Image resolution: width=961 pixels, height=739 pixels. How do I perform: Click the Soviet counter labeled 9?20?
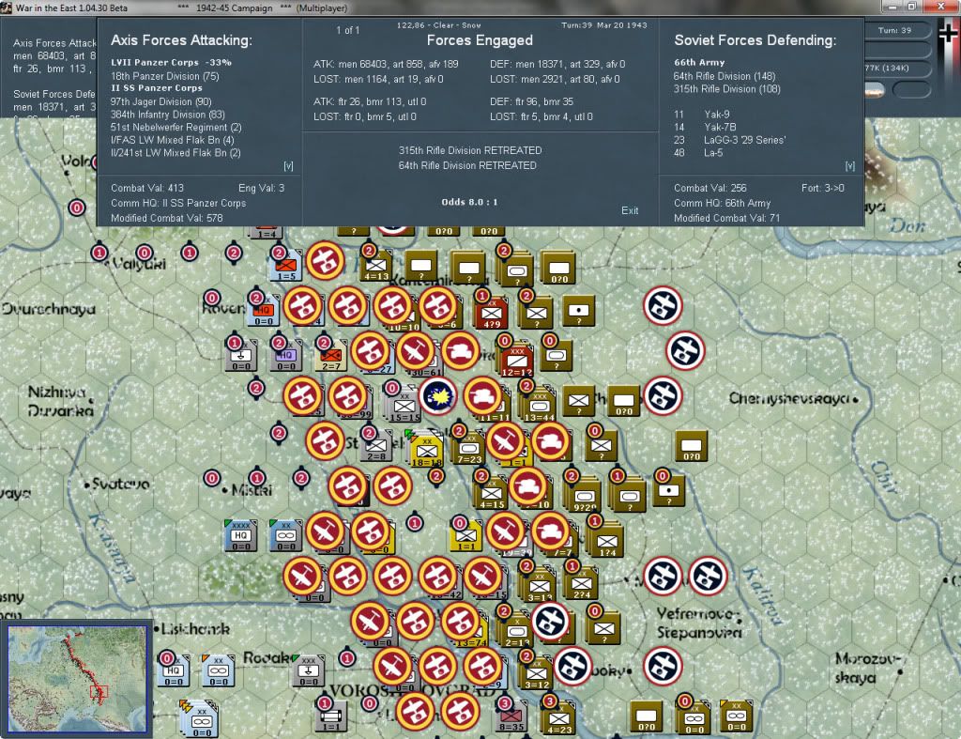(584, 494)
